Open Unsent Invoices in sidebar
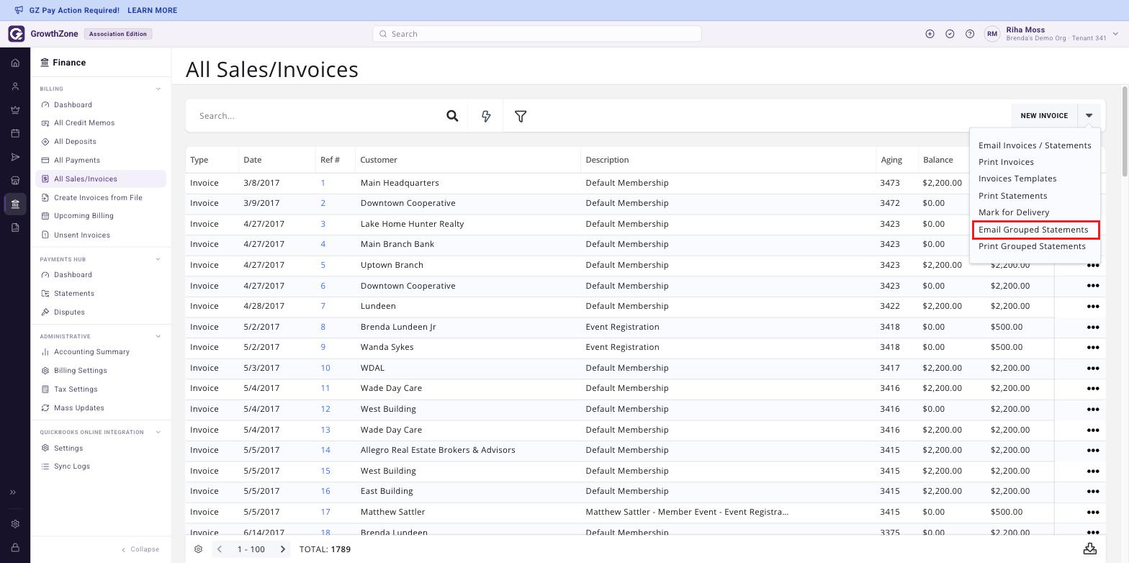This screenshot has width=1129, height=563. click(x=82, y=235)
